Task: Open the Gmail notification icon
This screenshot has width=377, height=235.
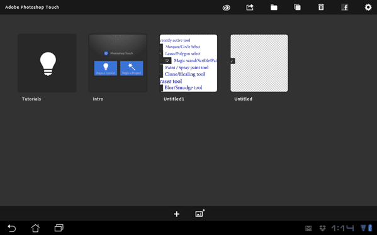Action: tap(309, 228)
